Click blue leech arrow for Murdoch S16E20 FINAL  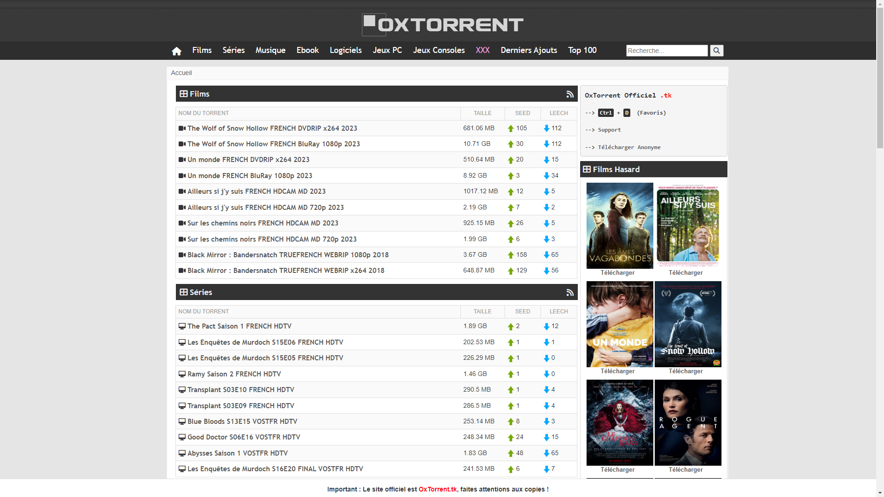[547, 469]
